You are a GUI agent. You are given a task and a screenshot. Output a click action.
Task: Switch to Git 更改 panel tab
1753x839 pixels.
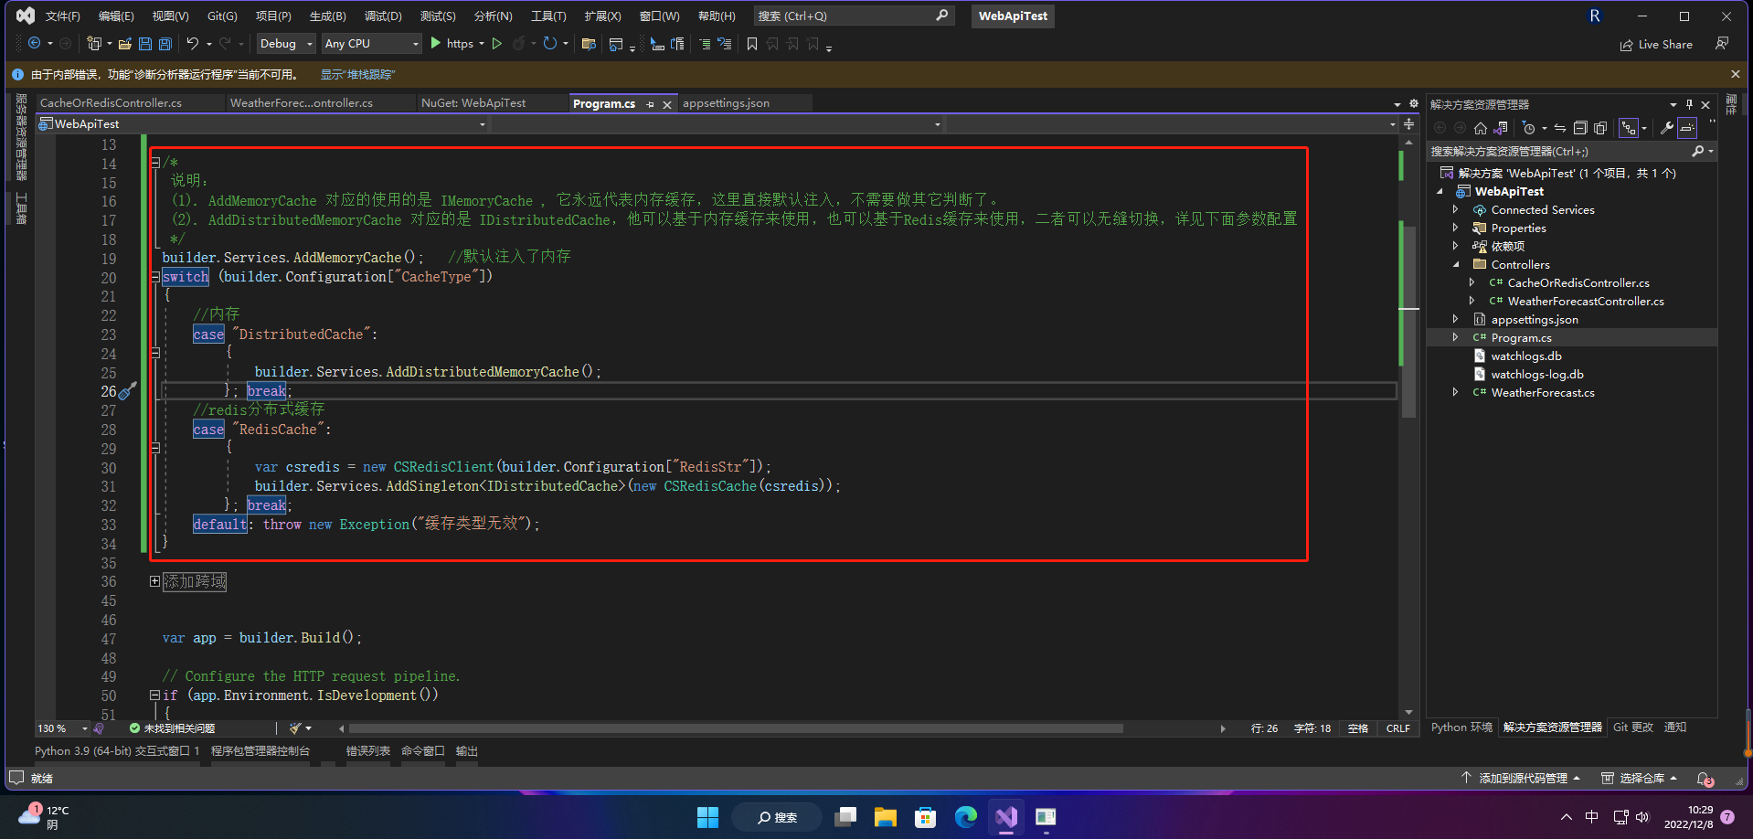(x=1633, y=727)
